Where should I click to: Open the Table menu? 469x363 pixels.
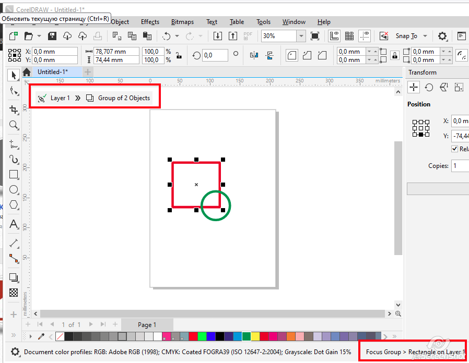pos(237,22)
